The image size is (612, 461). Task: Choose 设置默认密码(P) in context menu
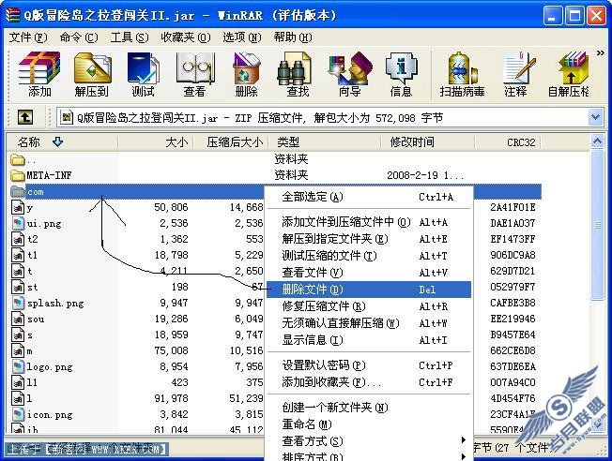[x=369, y=365]
